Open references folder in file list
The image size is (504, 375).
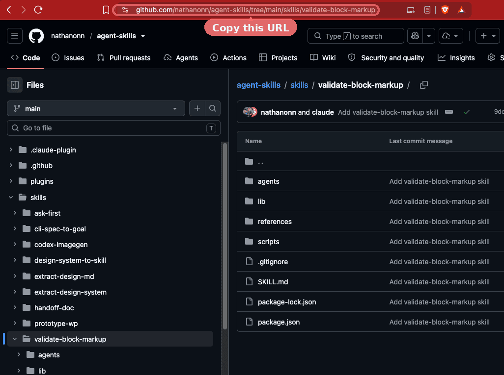point(275,222)
